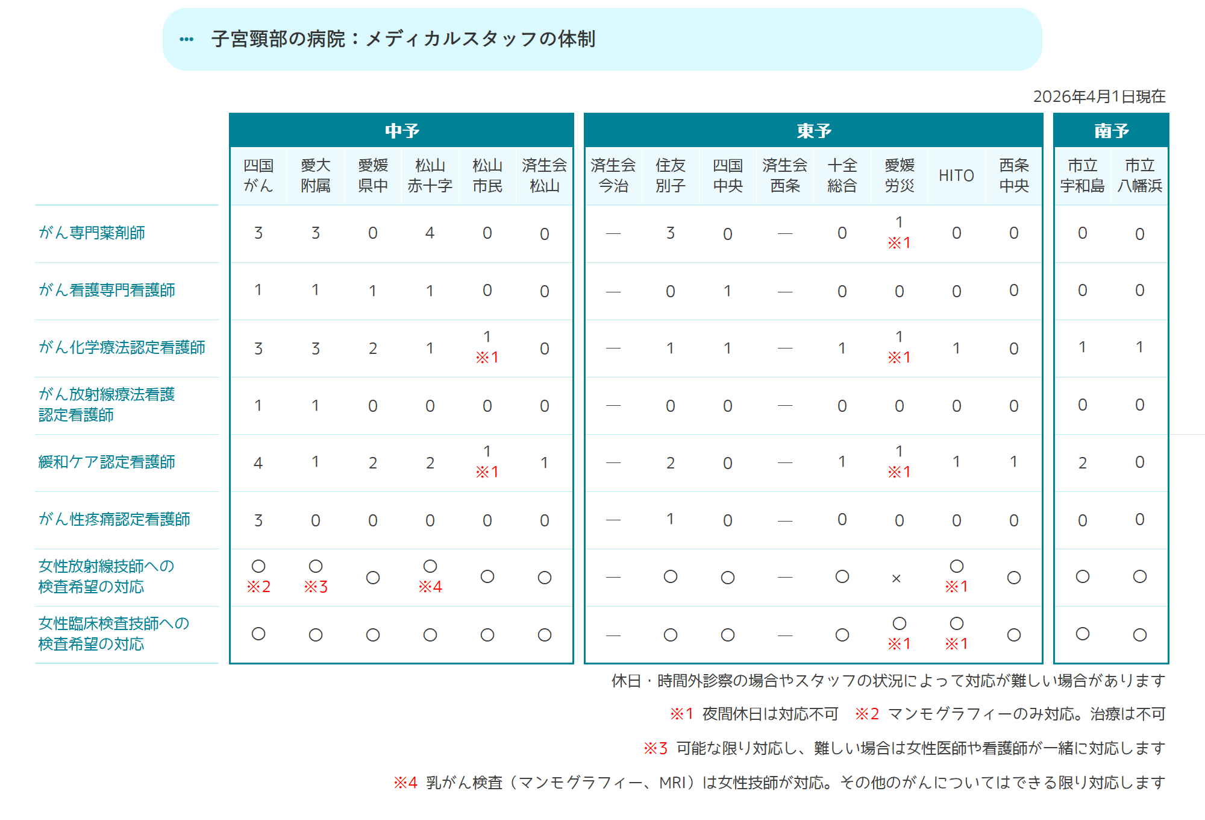Select the 東予 region header
1205x820 pixels.
coord(813,131)
